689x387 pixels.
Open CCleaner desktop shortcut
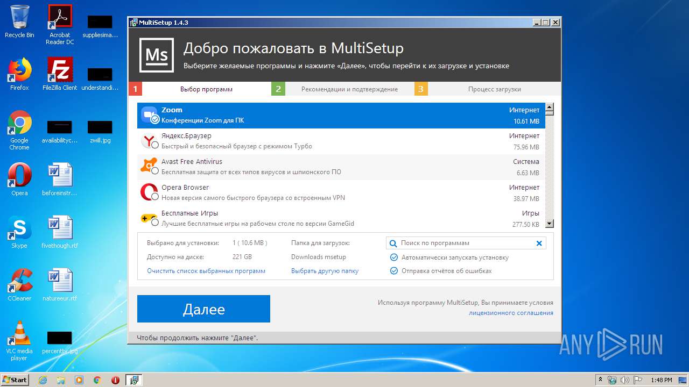point(19,285)
